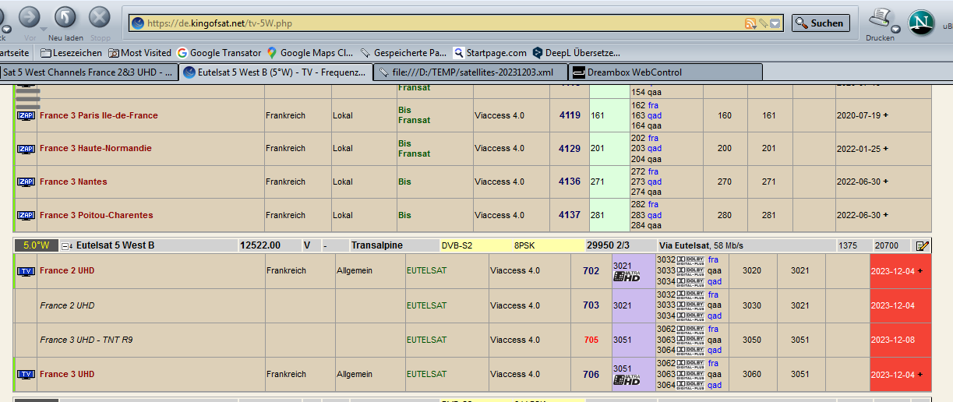
Task: Expand the plus next to date 2022-01-25
Action: [x=885, y=149]
